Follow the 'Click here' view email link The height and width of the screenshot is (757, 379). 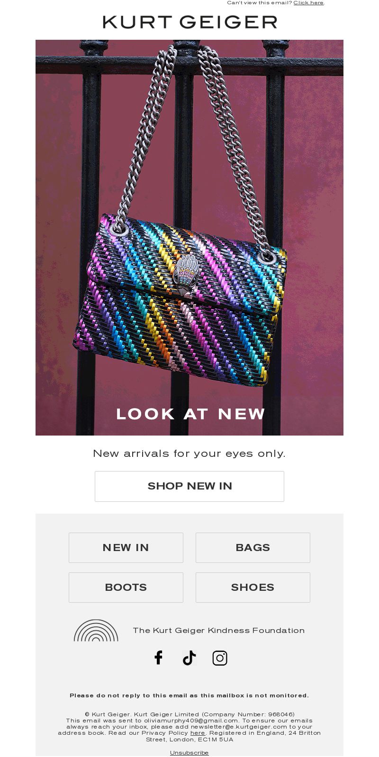tap(308, 3)
